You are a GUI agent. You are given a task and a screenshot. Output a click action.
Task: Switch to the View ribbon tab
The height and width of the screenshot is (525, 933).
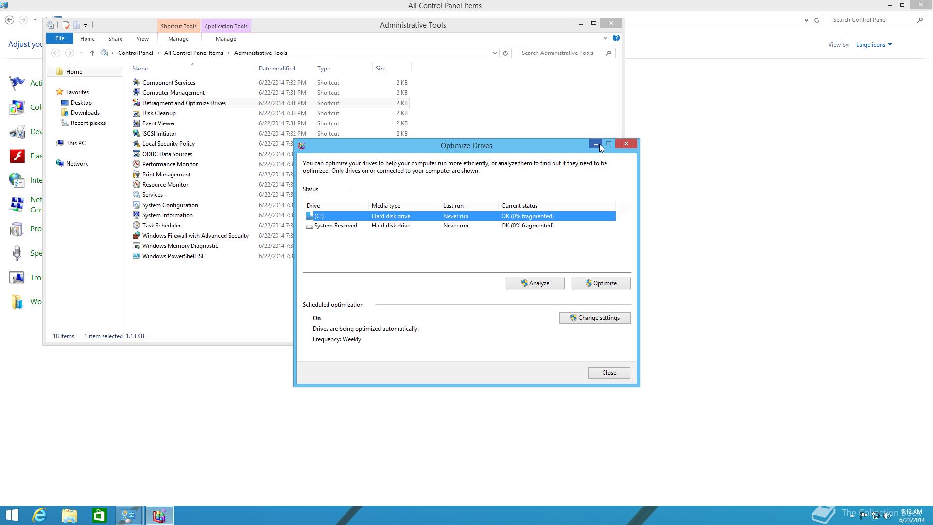pos(142,39)
